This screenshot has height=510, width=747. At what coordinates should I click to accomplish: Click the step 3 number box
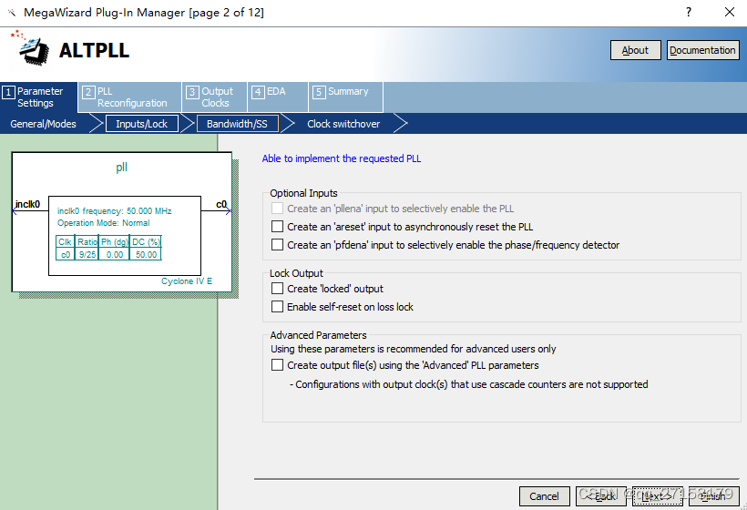click(192, 92)
